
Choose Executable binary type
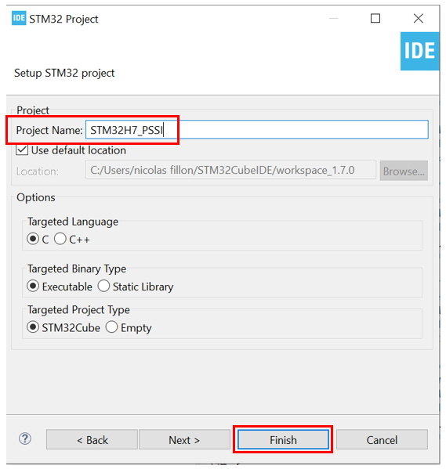(33, 286)
